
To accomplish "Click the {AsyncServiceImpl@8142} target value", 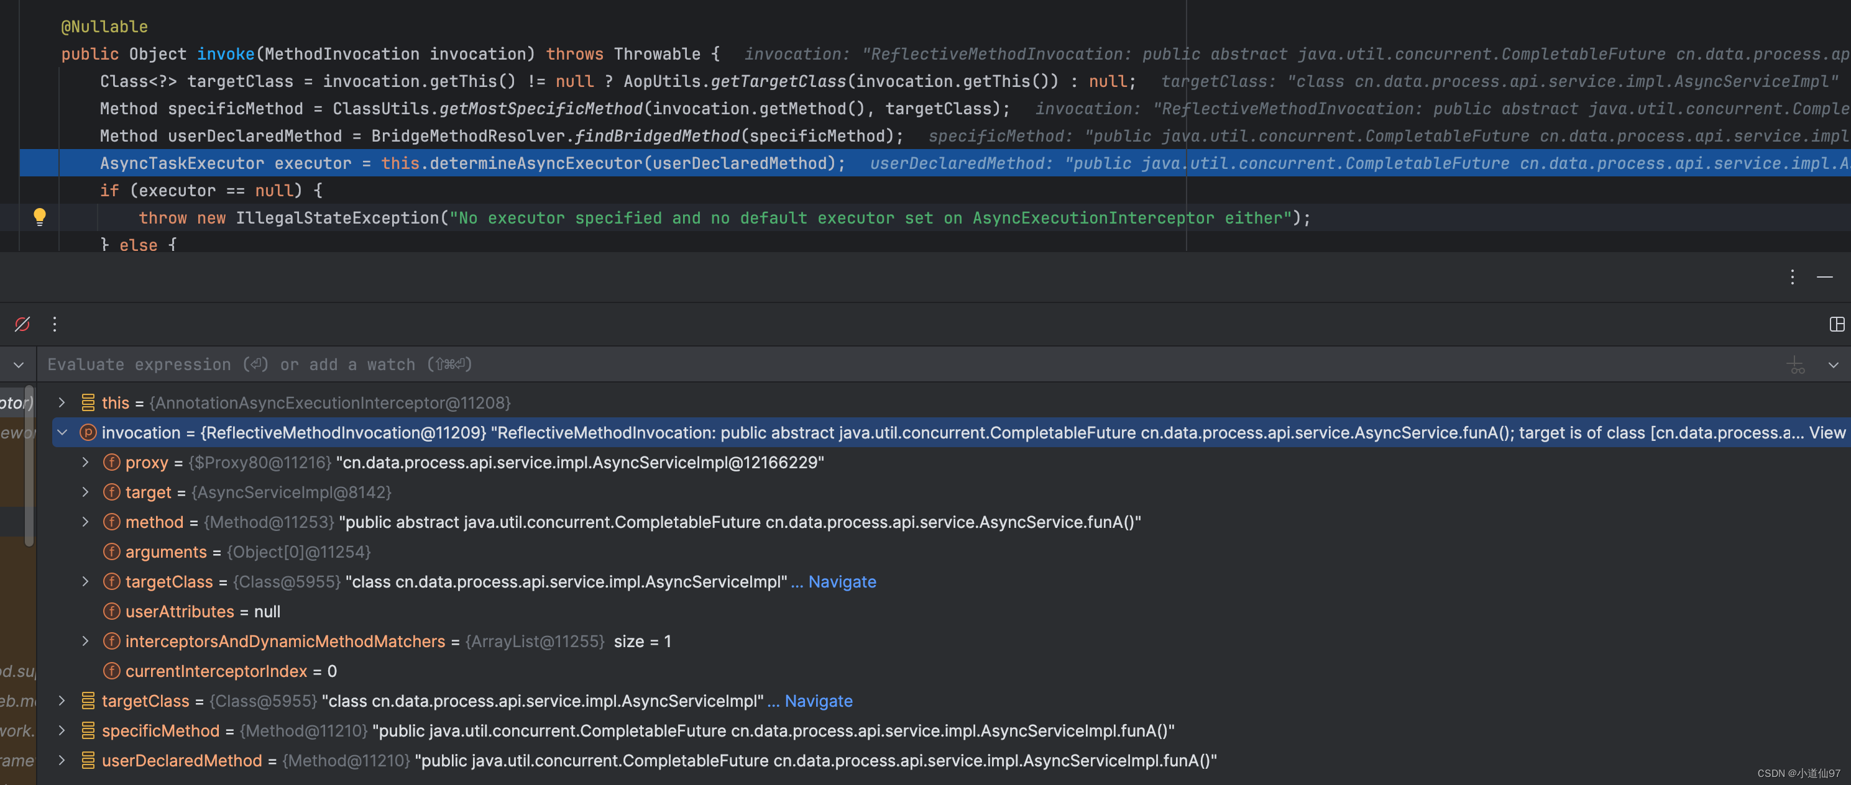I will click(x=291, y=492).
